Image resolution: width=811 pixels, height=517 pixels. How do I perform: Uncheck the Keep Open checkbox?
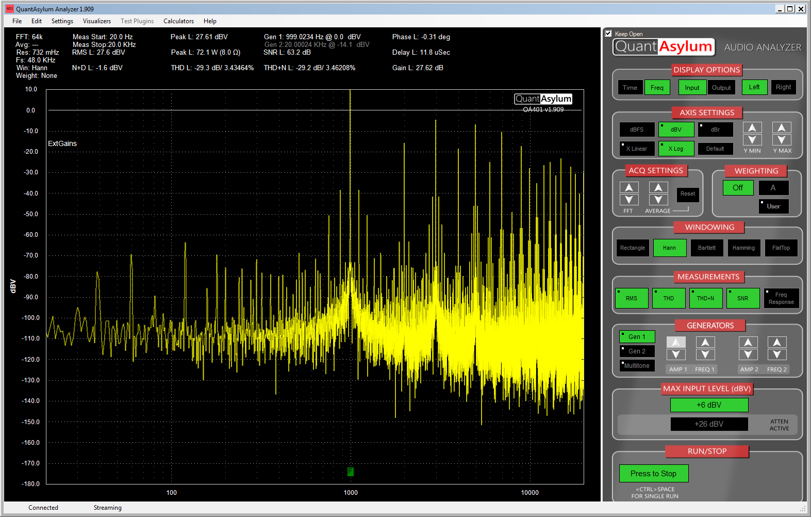tap(608, 34)
